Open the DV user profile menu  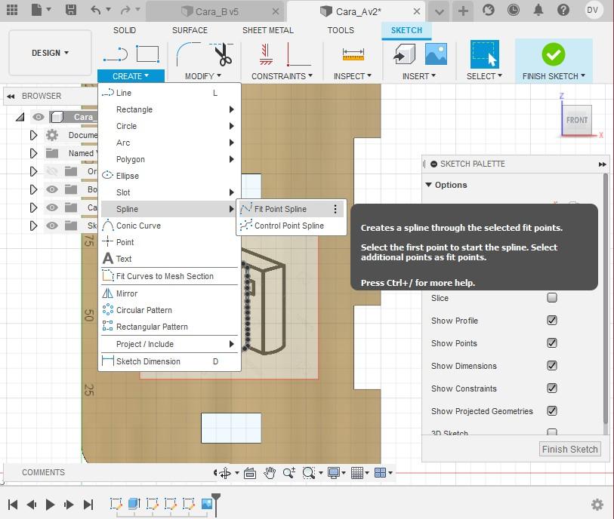pos(592,10)
